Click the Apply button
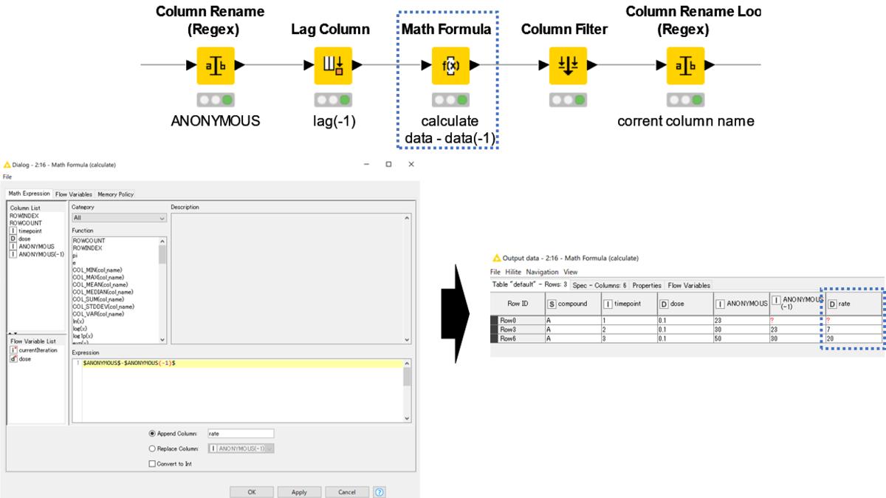 coord(299,492)
